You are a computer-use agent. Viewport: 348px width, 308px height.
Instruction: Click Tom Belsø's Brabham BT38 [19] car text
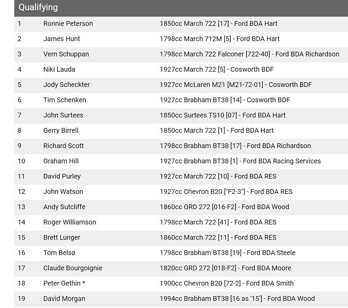coord(227,253)
